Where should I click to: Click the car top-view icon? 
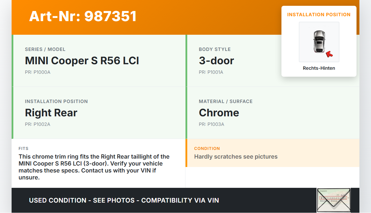(x=319, y=41)
